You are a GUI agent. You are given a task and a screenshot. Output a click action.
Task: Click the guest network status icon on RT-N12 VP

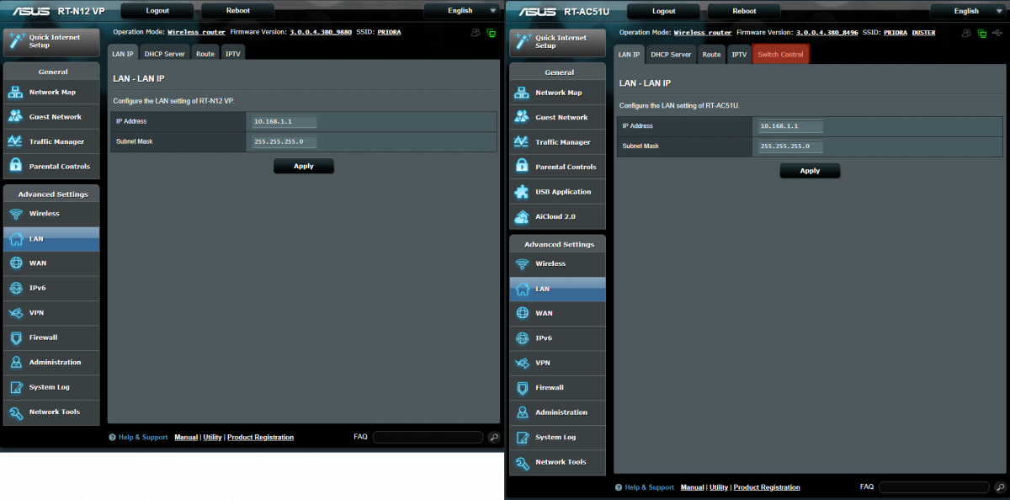point(476,33)
